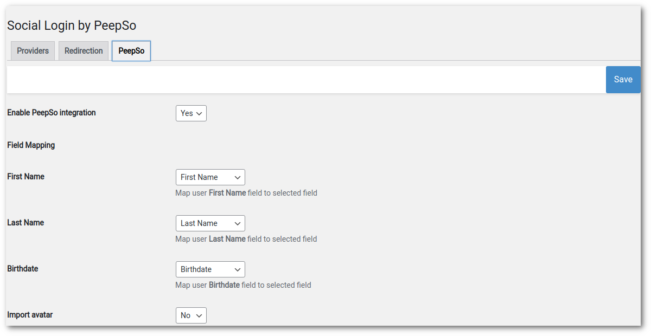Screen dimensions: 651x336
Task: Click the Social Login by PeepSo title
Action: [72, 25]
